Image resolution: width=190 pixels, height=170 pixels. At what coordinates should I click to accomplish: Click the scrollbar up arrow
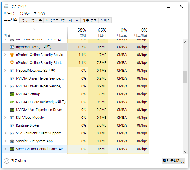pyautogui.click(x=185, y=42)
